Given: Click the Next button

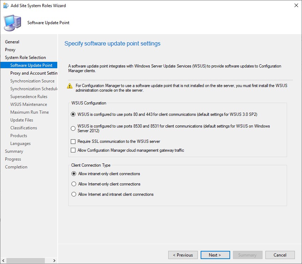Looking at the screenshot, I should click(x=215, y=255).
